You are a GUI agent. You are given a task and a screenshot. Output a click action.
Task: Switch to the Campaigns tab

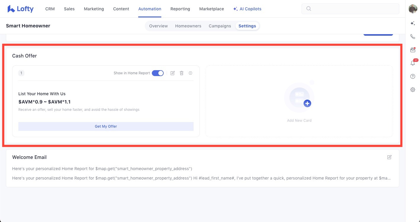pyautogui.click(x=220, y=26)
